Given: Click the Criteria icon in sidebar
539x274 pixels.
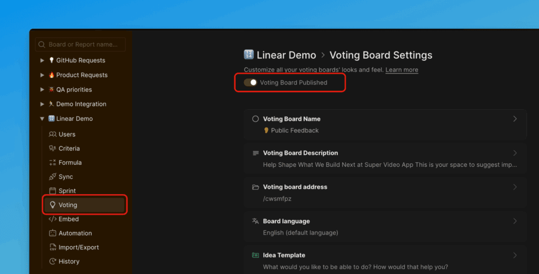Looking at the screenshot, I should tap(52, 149).
